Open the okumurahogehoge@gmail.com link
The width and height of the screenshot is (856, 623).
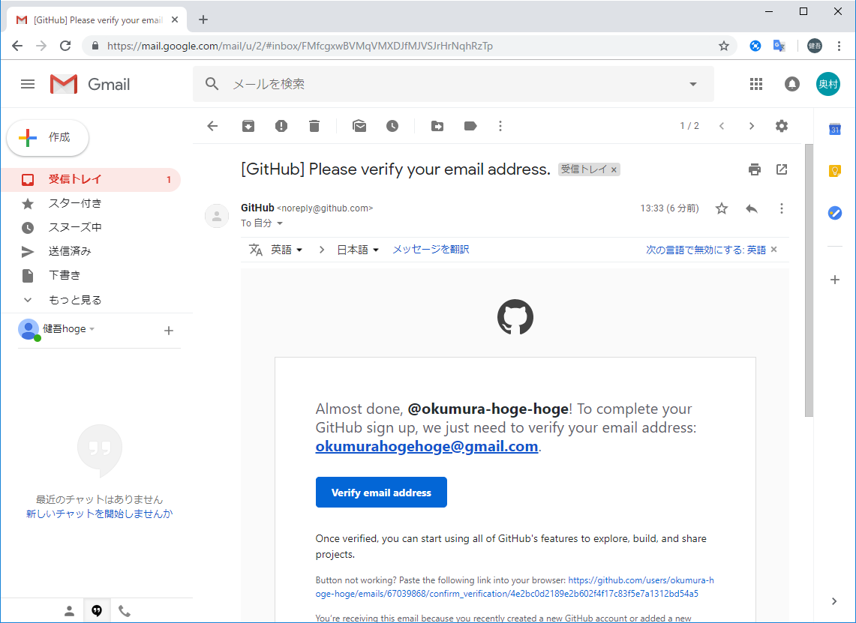427,446
